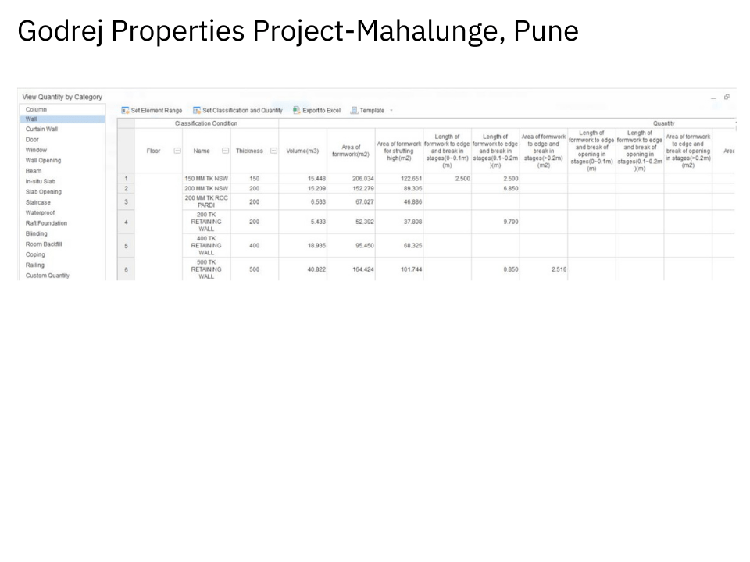This screenshot has width=750, height=562.
Task: Click the Volume(m3) column header
Action: pos(303,151)
